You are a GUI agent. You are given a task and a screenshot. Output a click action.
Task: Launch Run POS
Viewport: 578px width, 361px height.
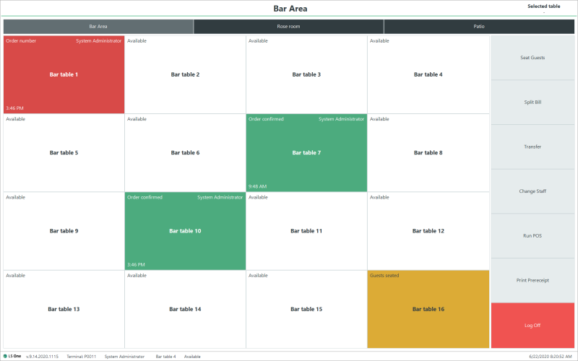pyautogui.click(x=532, y=236)
